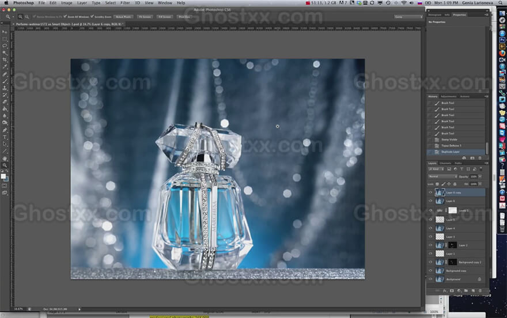Click the Zoom In mode icon
507x318 pixels.
coord(20,17)
